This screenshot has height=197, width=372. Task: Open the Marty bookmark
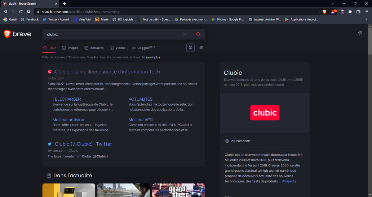(102, 19)
